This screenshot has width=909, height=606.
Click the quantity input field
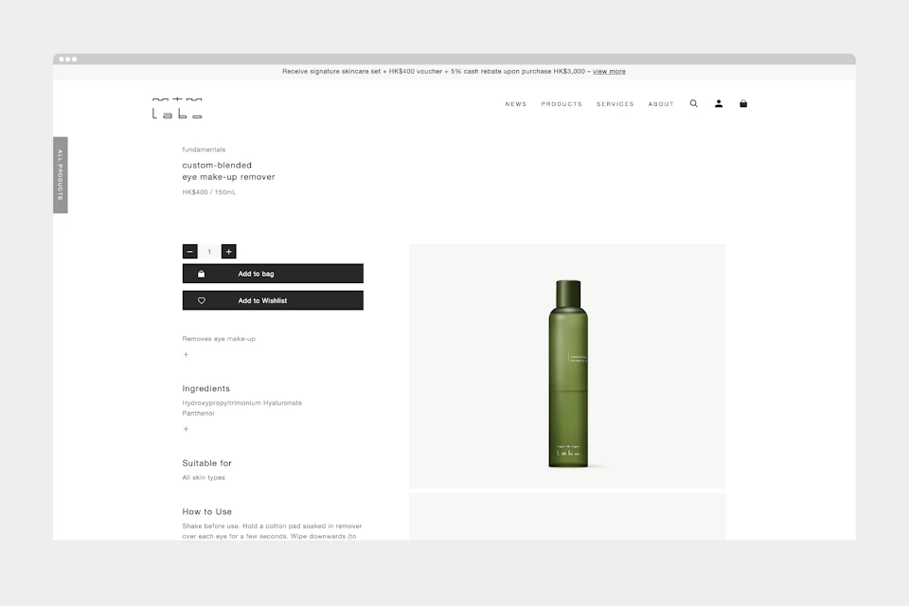pos(209,252)
